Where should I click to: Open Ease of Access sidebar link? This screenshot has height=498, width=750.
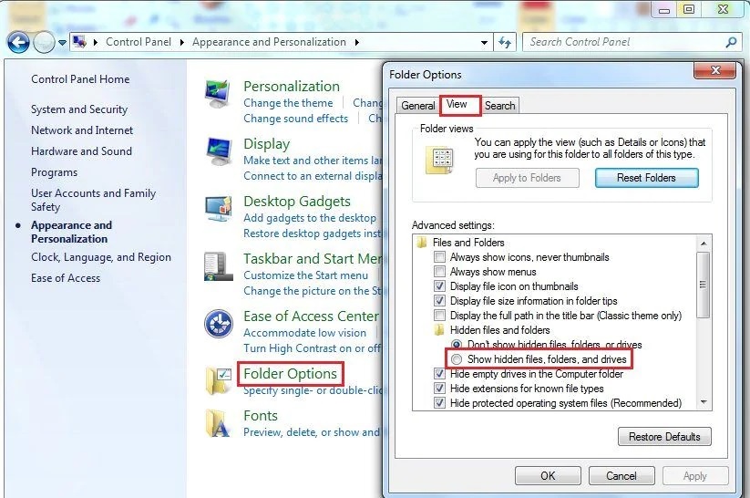[x=66, y=278]
